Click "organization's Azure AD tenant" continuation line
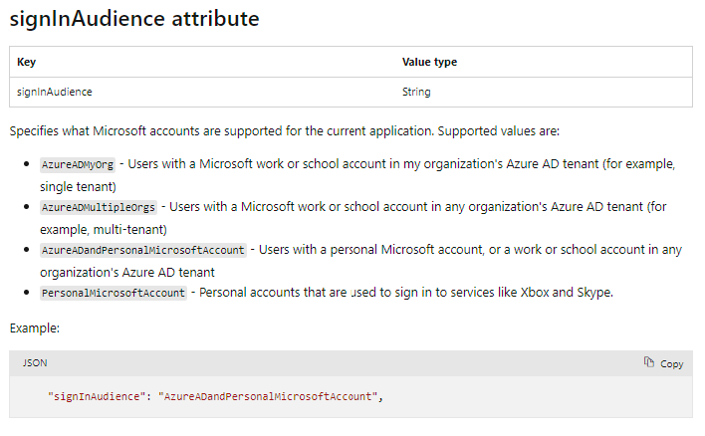705x436 pixels. tap(127, 273)
